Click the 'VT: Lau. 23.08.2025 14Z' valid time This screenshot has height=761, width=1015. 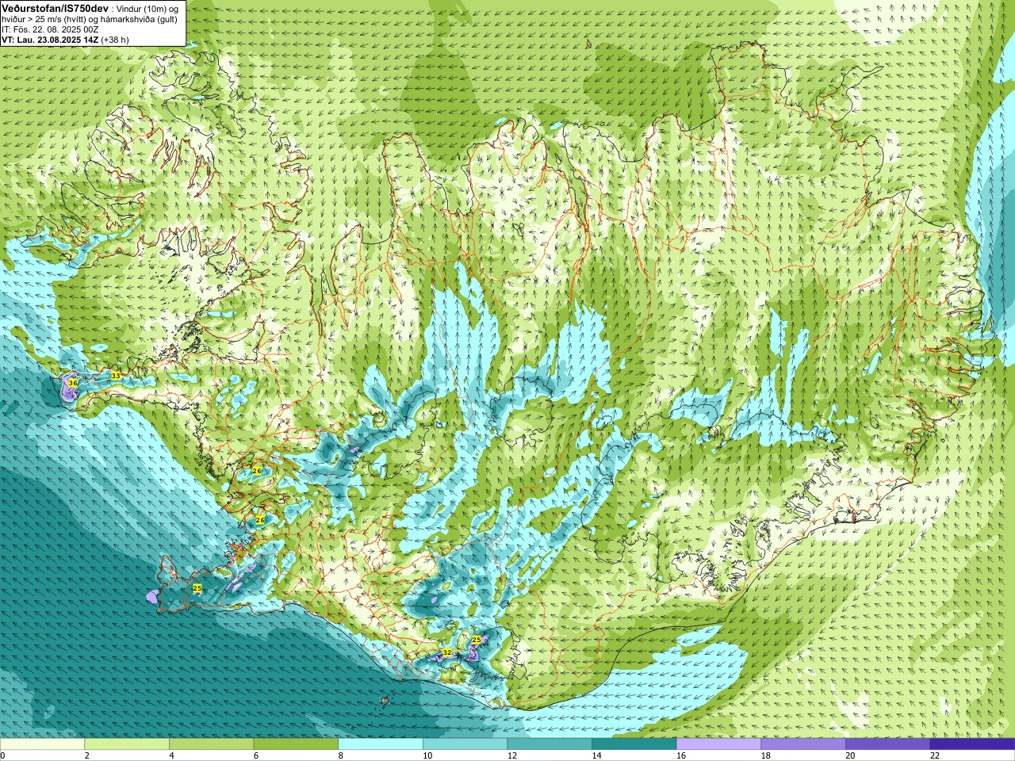tap(50, 40)
